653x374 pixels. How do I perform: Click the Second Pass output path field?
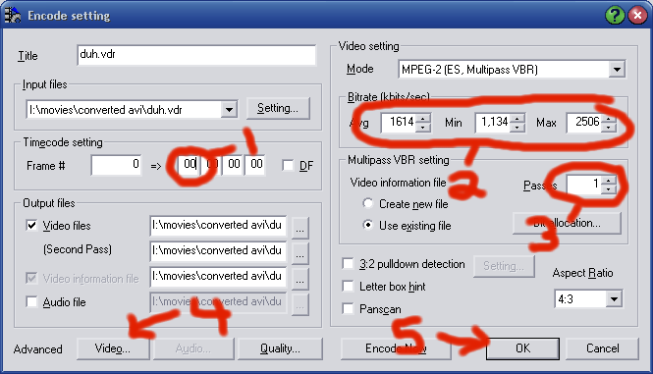pos(218,251)
